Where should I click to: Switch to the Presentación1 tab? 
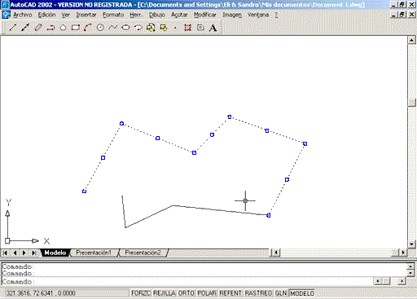[x=94, y=253]
